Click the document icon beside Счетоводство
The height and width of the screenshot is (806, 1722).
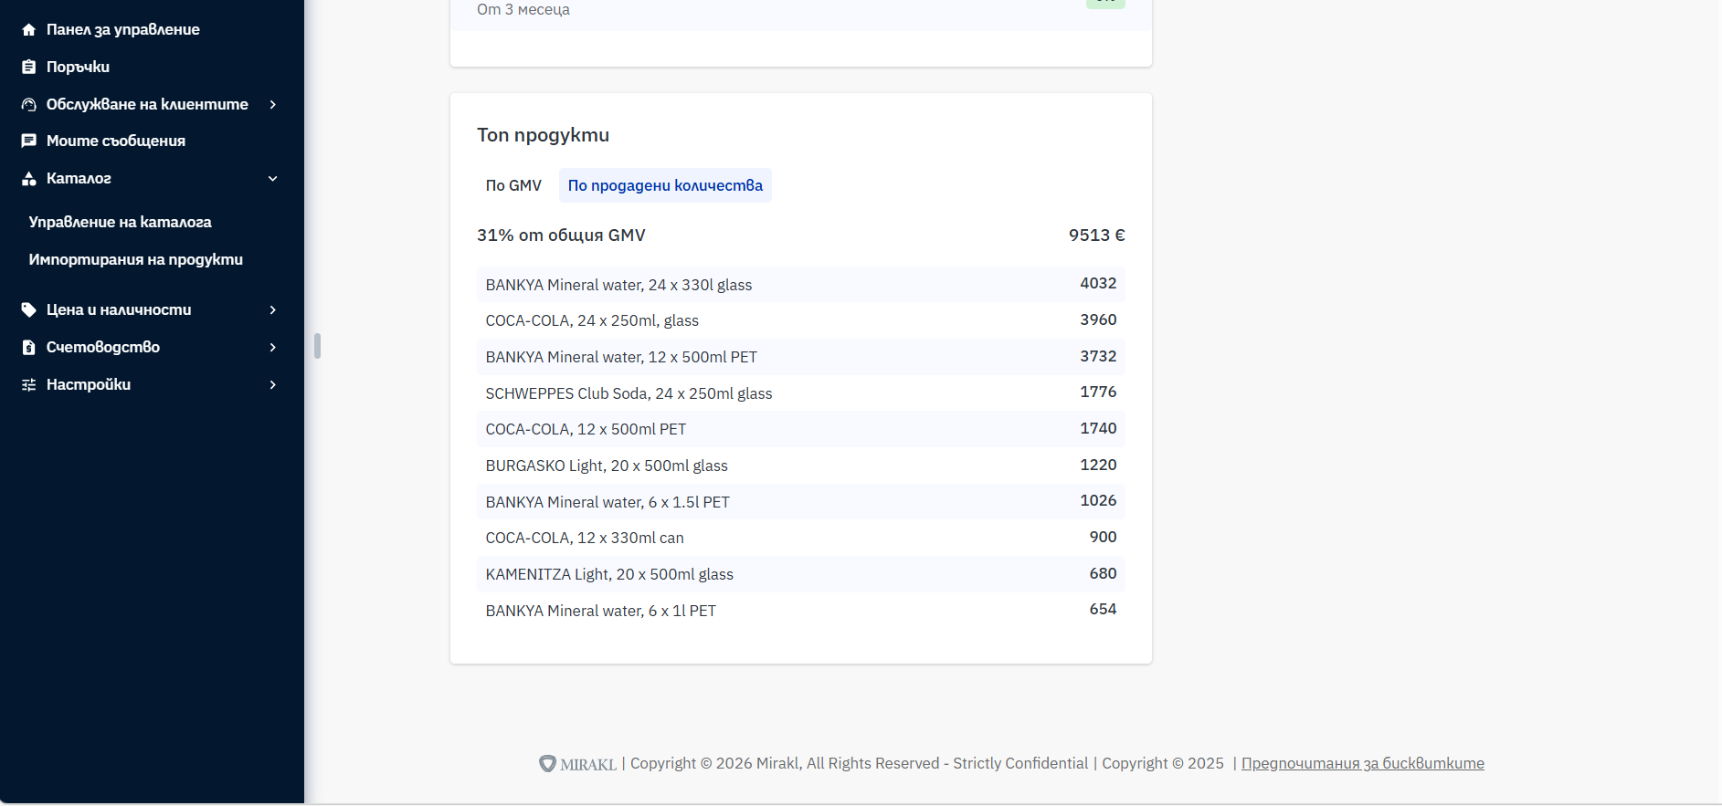point(29,347)
